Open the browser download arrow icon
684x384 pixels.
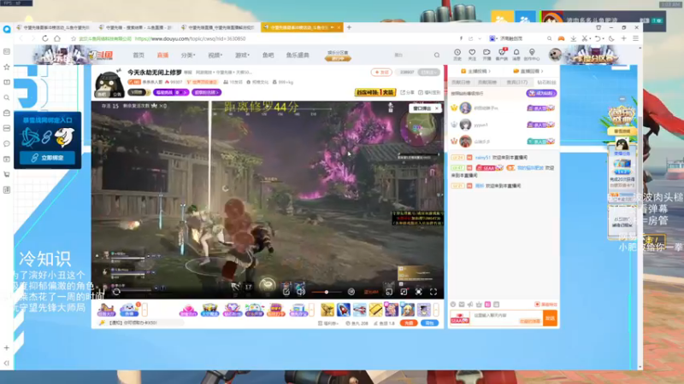[x=573, y=38]
